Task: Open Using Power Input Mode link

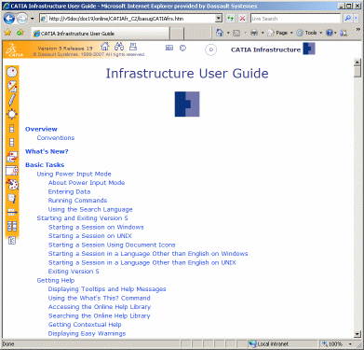Action: pyautogui.click(x=74, y=174)
